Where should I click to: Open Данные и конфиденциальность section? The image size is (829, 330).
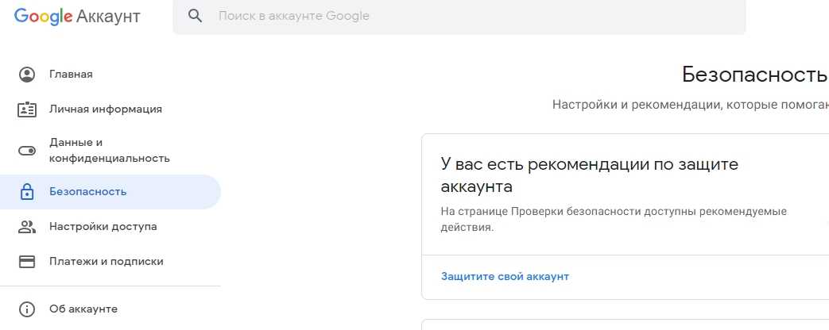coord(109,151)
